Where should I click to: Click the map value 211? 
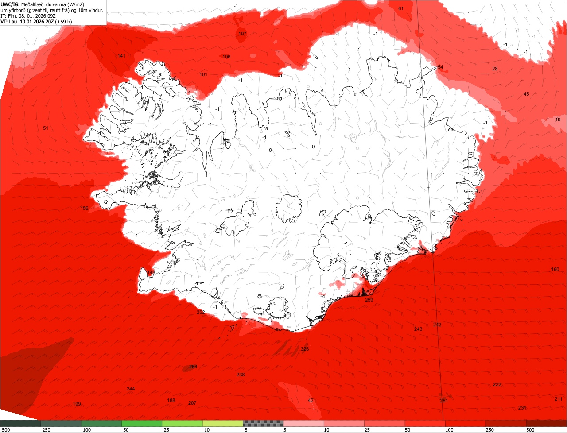pyautogui.click(x=559, y=399)
